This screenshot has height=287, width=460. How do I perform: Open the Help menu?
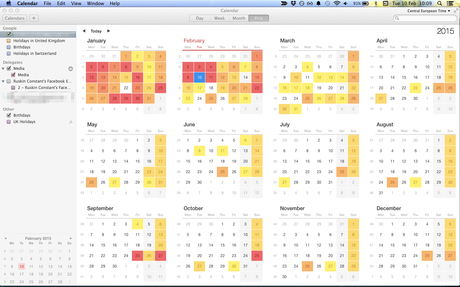[x=115, y=3]
